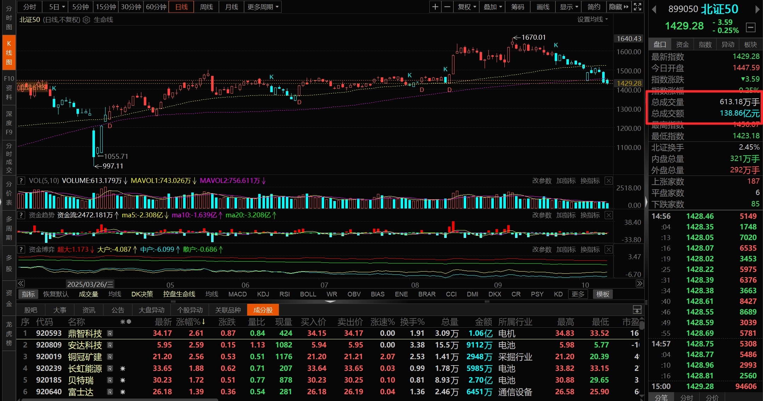Open the 更多周期 period dropdown
Image resolution: width=763 pixels, height=401 pixels.
coord(262,7)
